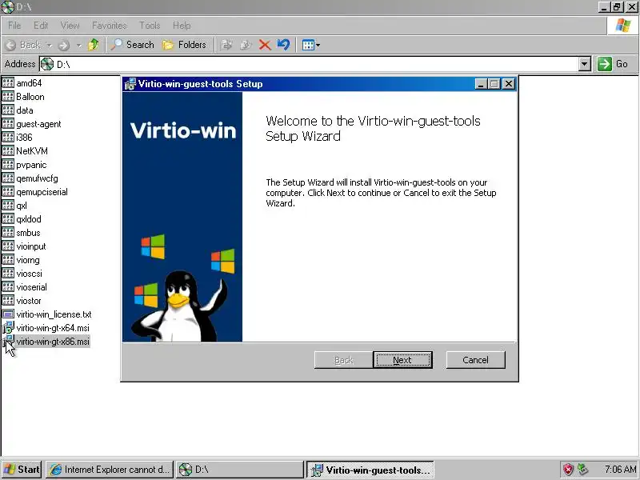The width and height of the screenshot is (640, 480).
Task: Select the data folder icon
Action: [8, 110]
